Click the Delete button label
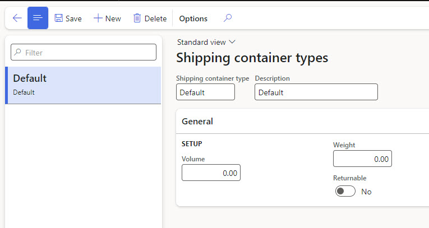The height and width of the screenshot is (228, 429). click(x=155, y=18)
